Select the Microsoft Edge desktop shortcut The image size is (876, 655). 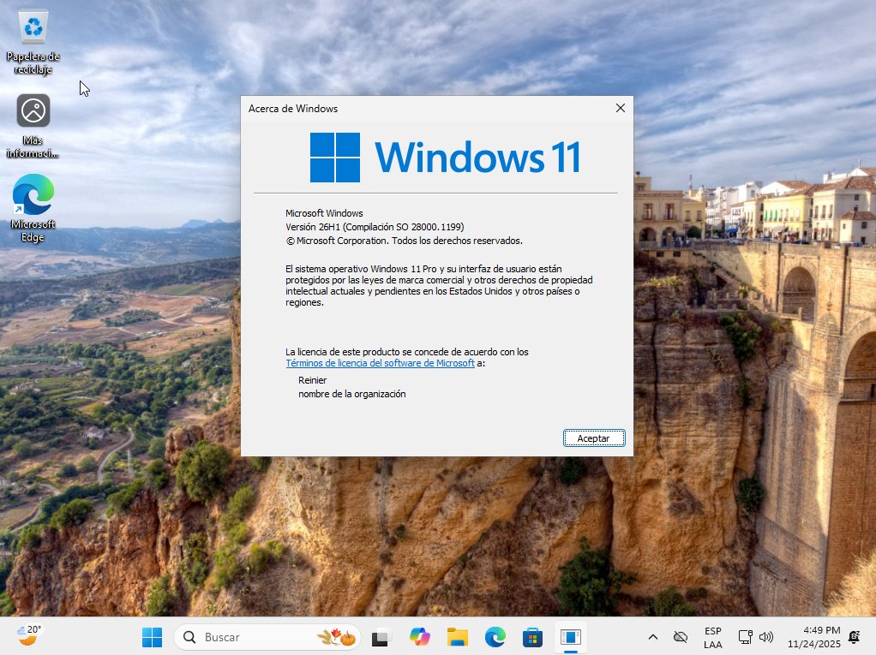[33, 208]
